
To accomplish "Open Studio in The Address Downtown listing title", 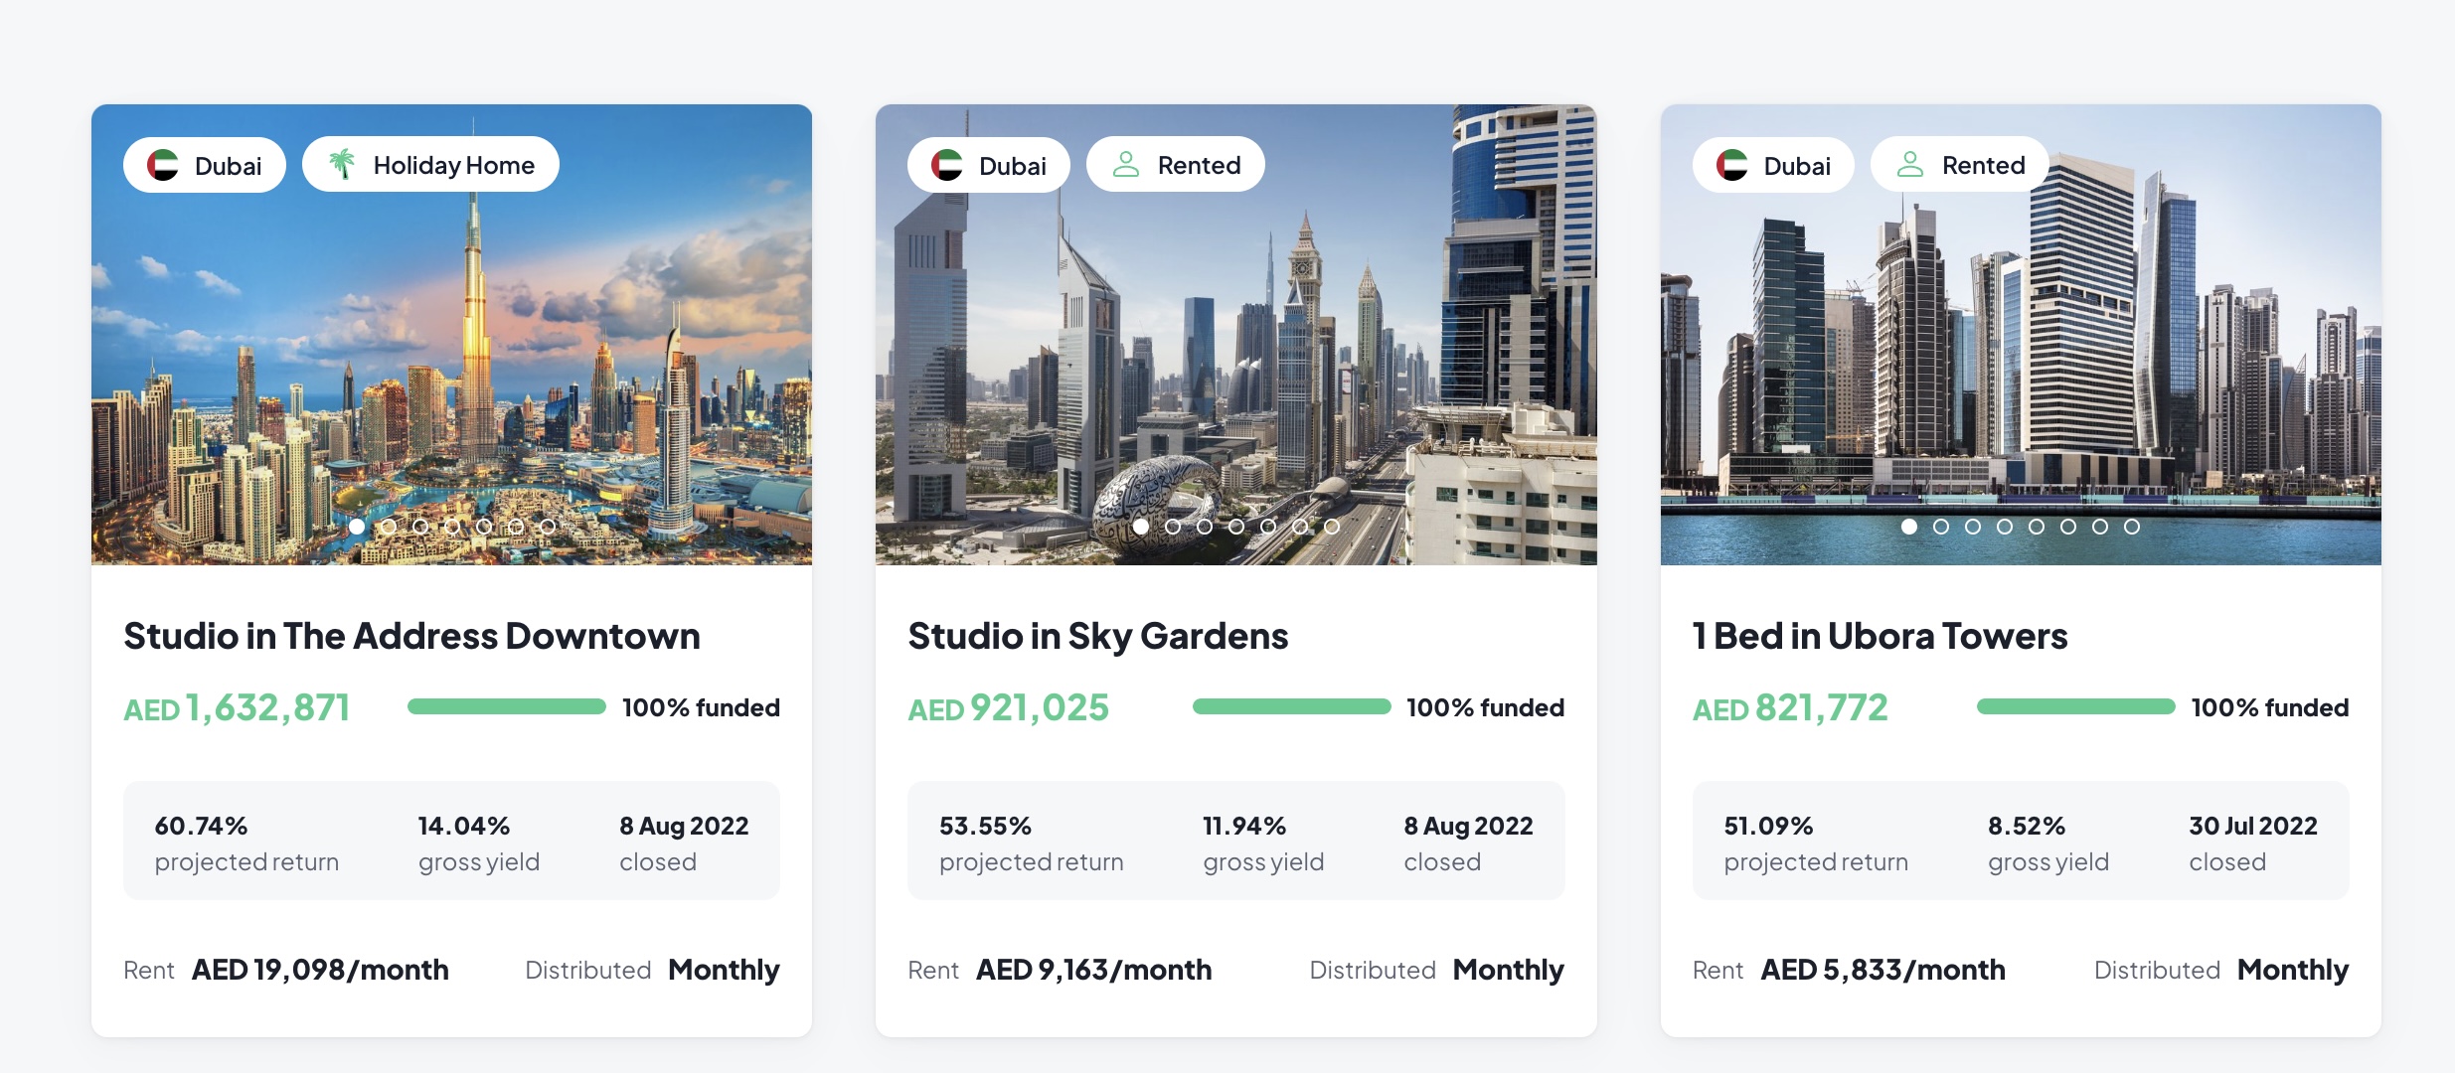I will click(411, 636).
